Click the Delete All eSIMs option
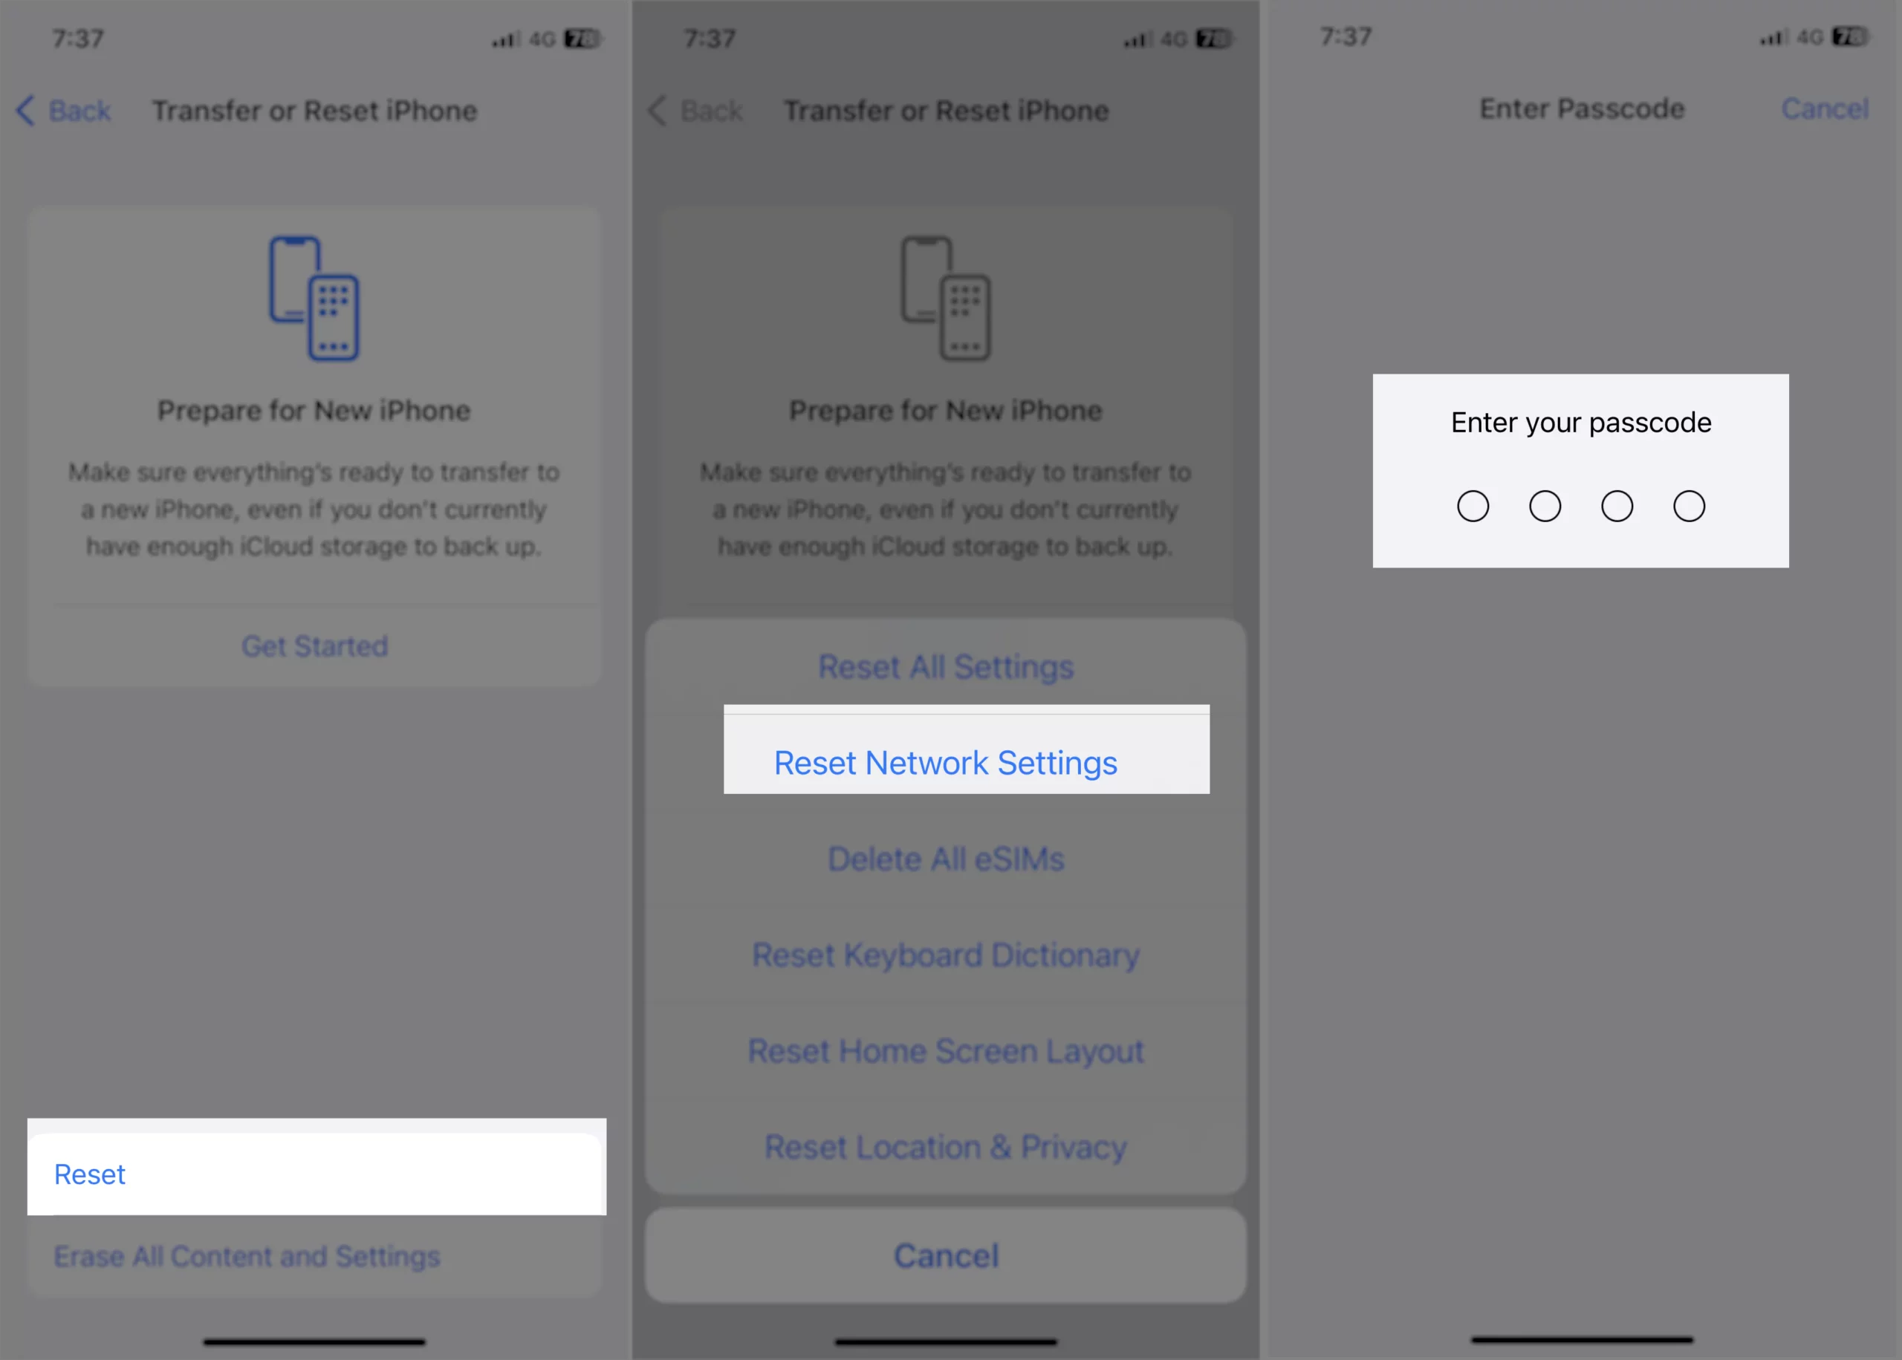 pos(947,858)
